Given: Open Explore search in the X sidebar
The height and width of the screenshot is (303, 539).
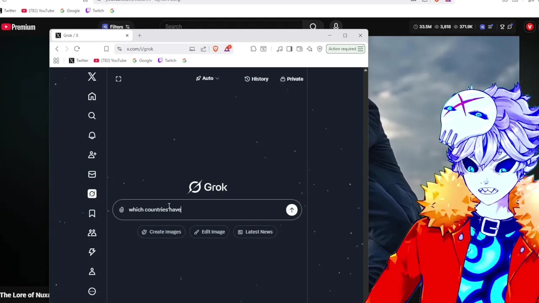Looking at the screenshot, I should (x=92, y=116).
